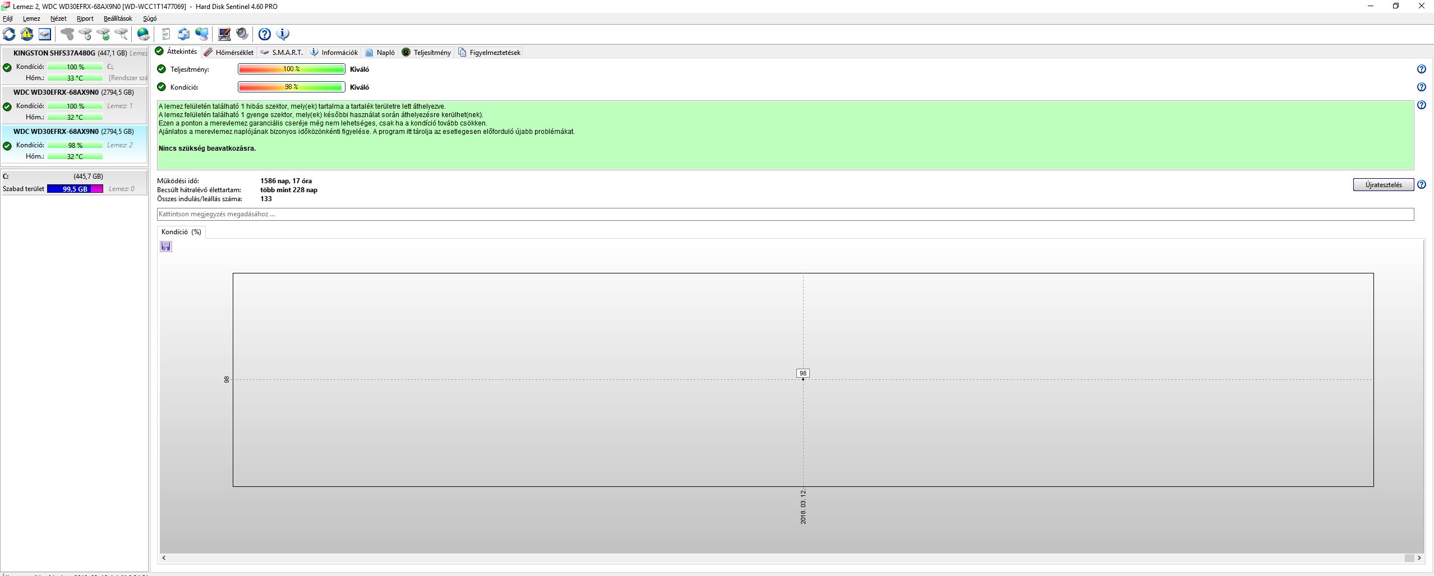Select the WDC WD30EFRX disk labeled Lemez: 2

tap(74, 144)
